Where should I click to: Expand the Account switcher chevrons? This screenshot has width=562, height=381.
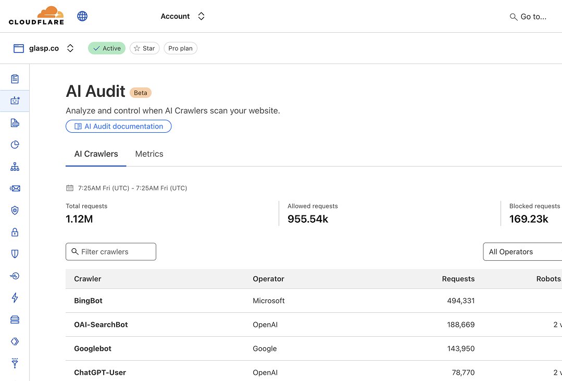click(x=201, y=16)
